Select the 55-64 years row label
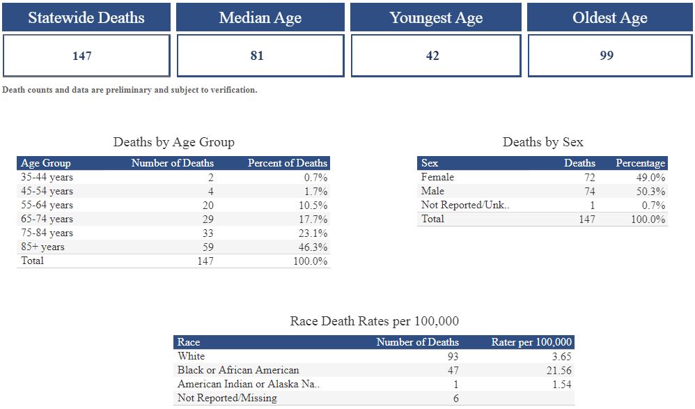This screenshot has width=695, height=409. [x=47, y=205]
